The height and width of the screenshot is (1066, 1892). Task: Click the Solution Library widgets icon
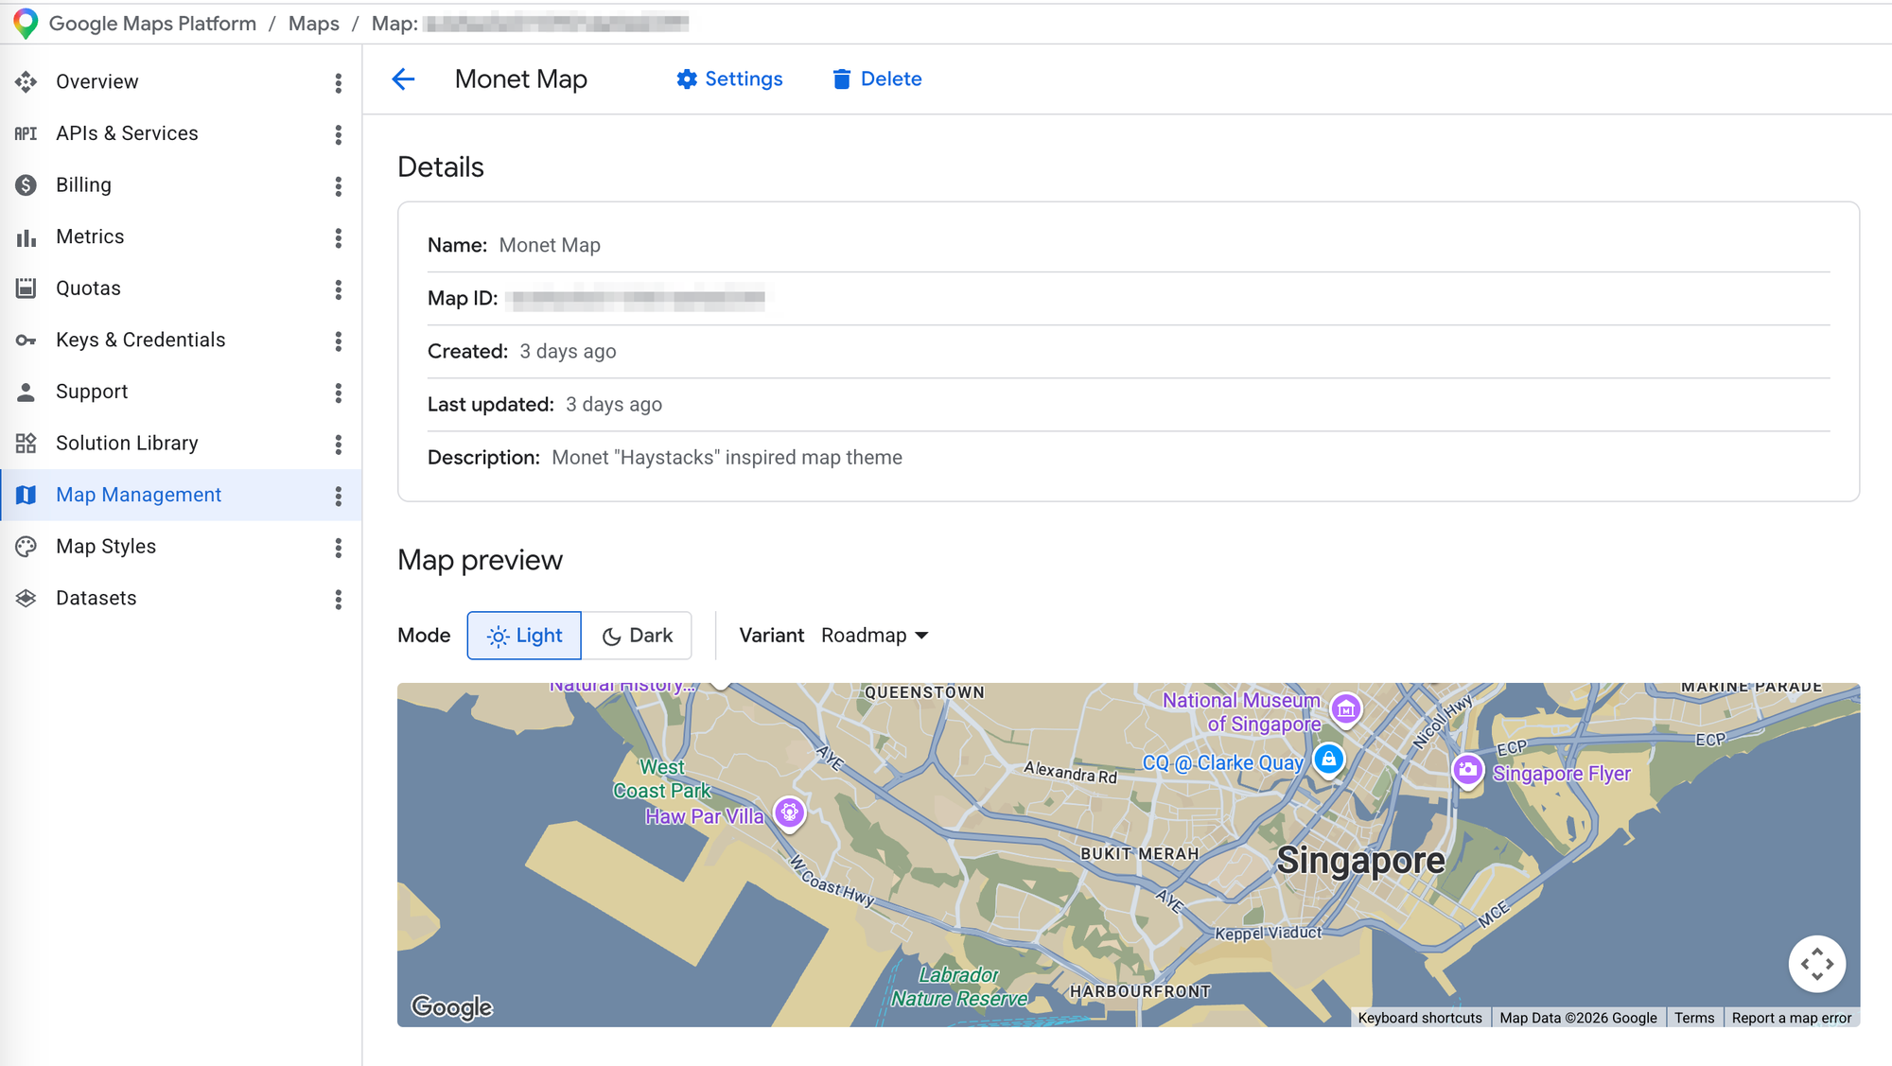(x=26, y=444)
